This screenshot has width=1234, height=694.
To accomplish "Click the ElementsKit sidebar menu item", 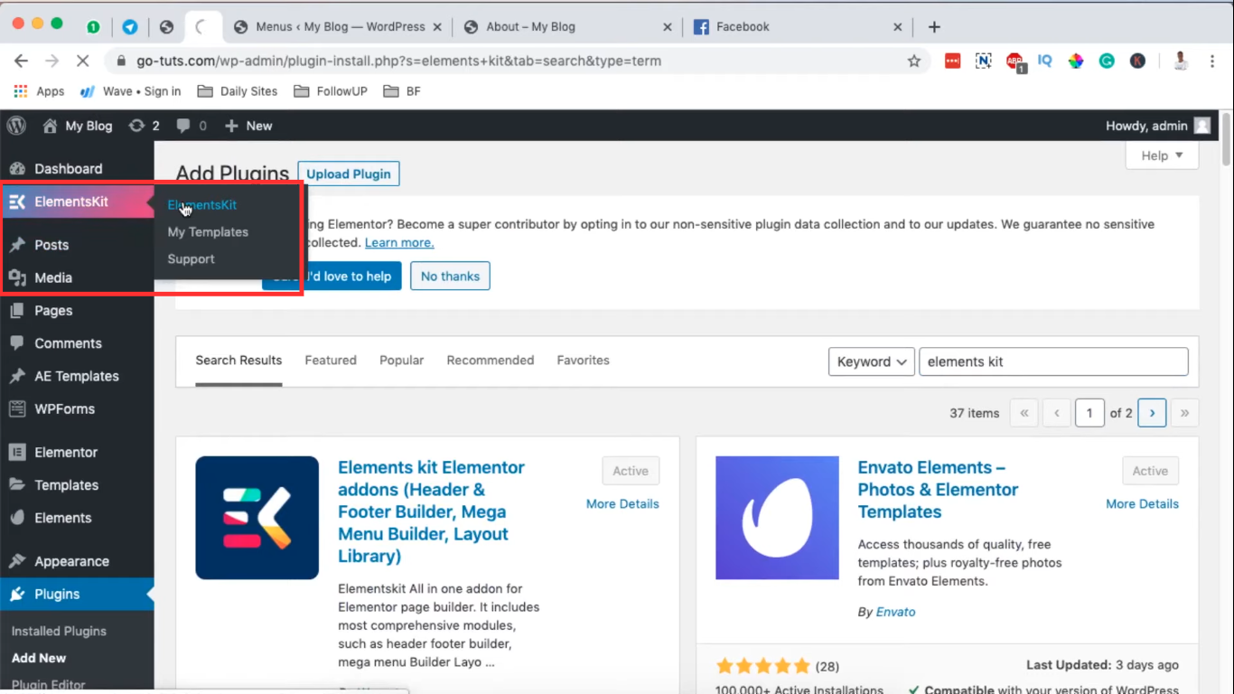I will point(77,202).
